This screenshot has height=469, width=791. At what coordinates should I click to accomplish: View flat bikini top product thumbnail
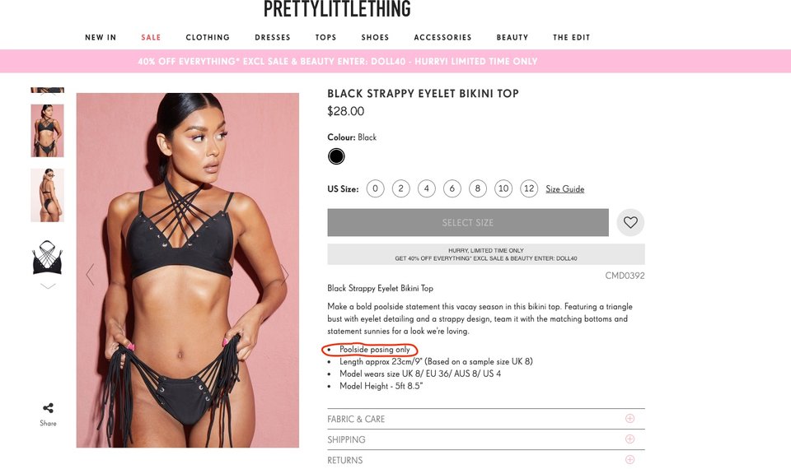[48, 258]
